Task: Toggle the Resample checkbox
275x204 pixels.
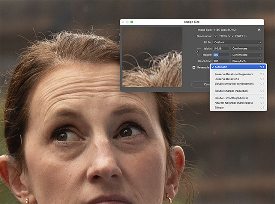Action: tap(194, 67)
